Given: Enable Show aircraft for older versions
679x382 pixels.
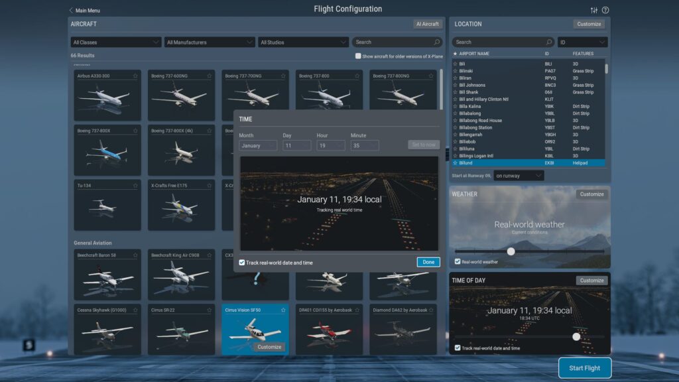Looking at the screenshot, I should 358,56.
